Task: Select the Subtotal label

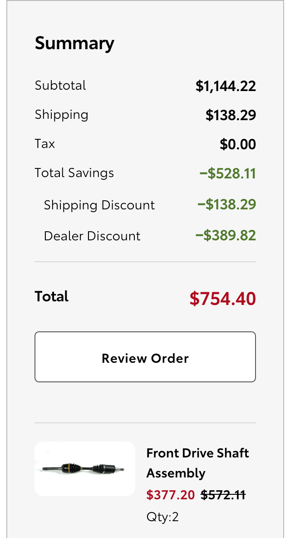Action: pyautogui.click(x=60, y=86)
